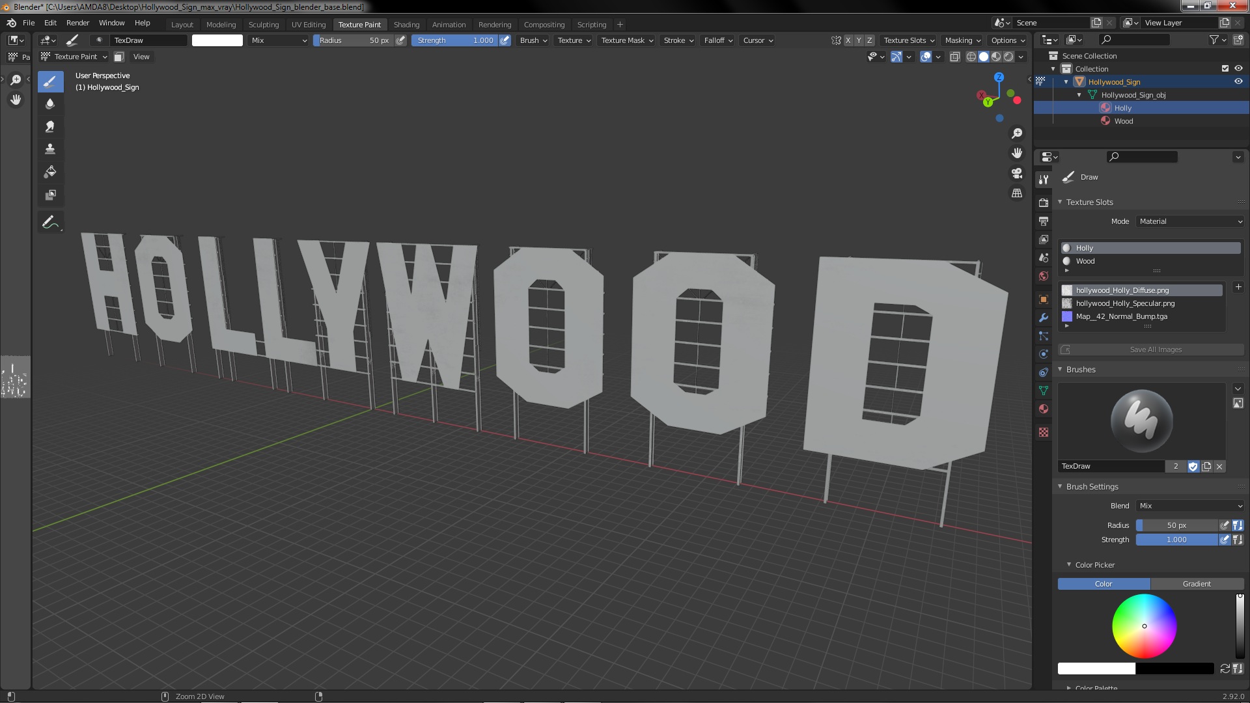
Task: Switch to the UV Editing workspace tab
Action: [309, 25]
